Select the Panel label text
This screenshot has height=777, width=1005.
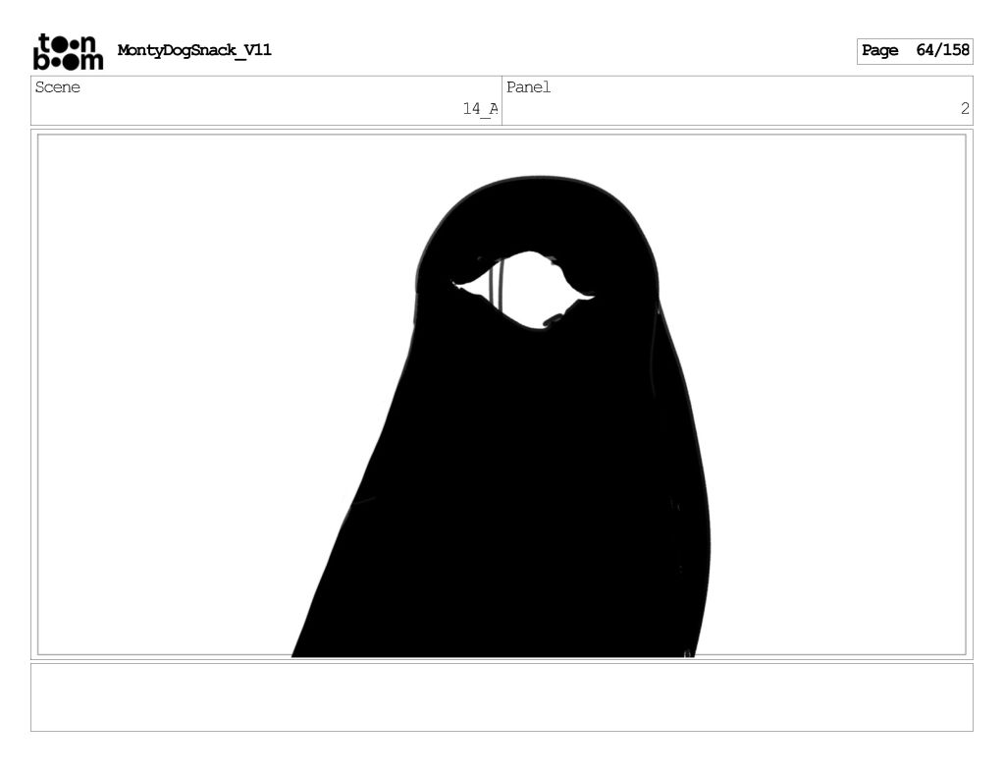[x=529, y=87]
